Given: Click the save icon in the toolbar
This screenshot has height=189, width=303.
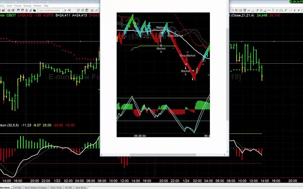Looking at the screenshot, I should coord(9,10).
